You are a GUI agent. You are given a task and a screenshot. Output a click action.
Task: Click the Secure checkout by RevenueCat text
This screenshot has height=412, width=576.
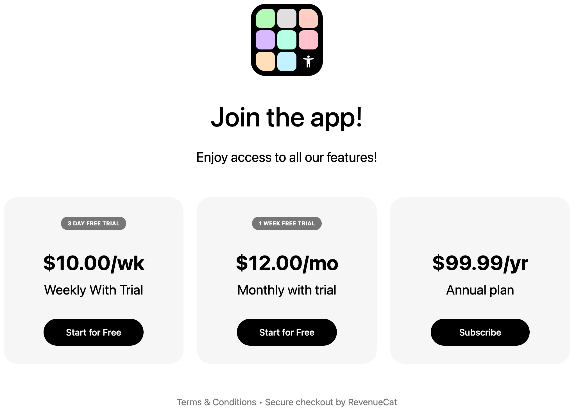pos(331,402)
